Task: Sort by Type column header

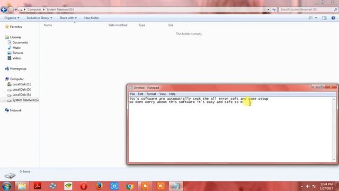Action: click(141, 25)
